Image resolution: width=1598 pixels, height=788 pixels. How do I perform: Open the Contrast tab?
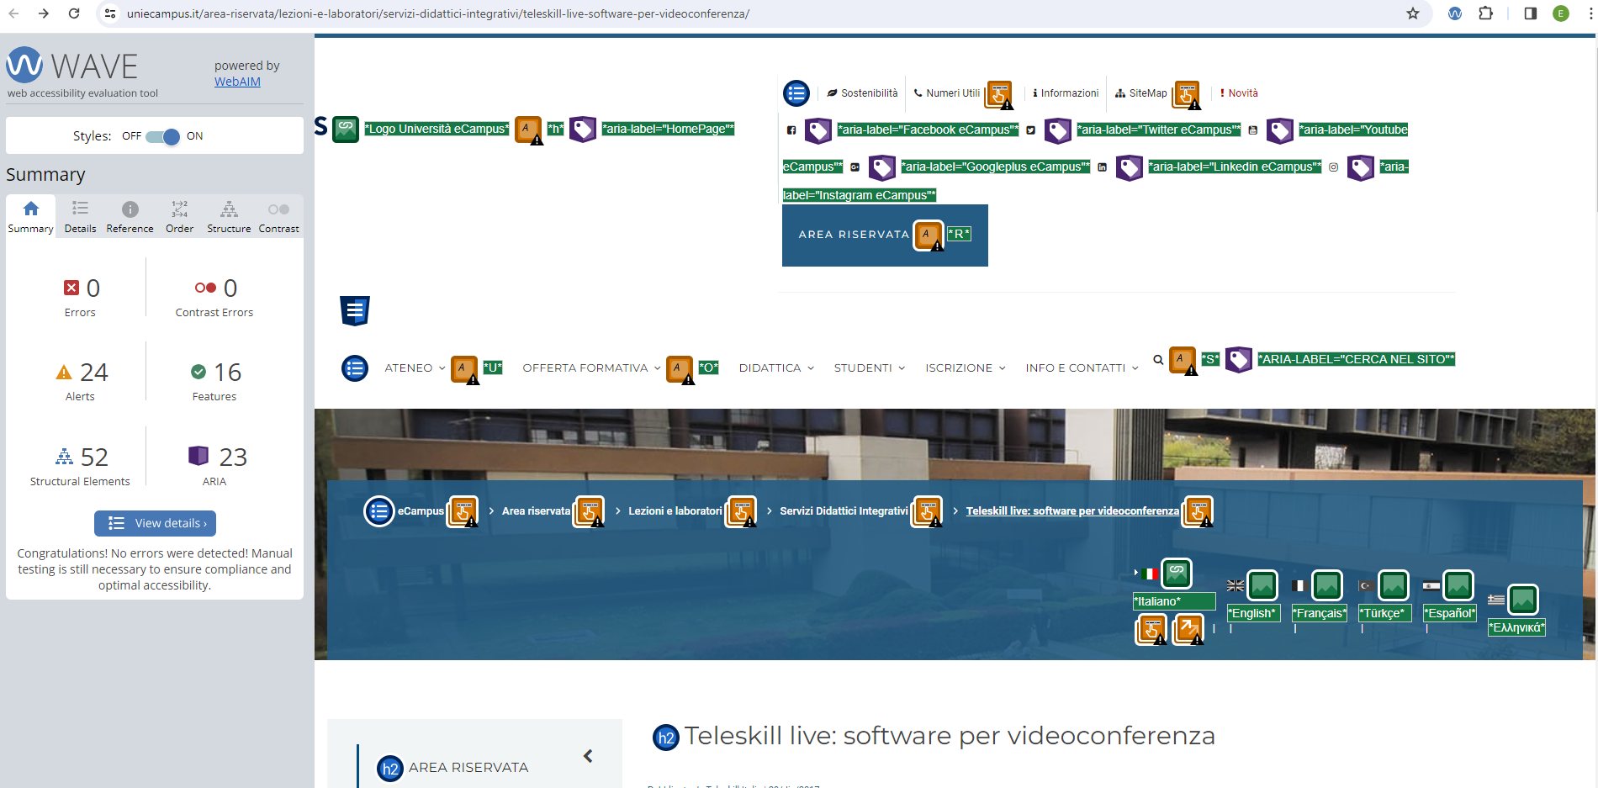pos(278,217)
